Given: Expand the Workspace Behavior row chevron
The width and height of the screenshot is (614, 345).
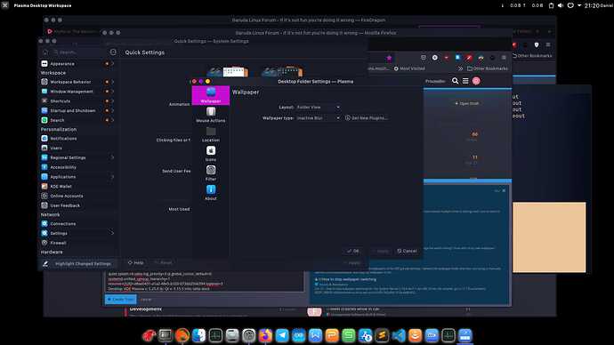Looking at the screenshot, I should [x=112, y=82].
